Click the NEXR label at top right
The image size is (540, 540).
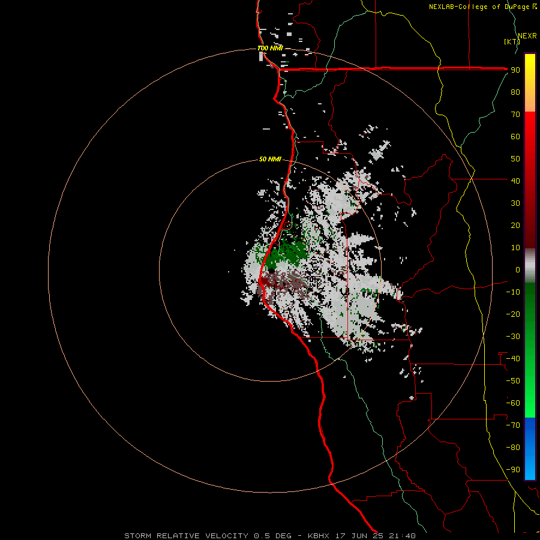point(527,36)
